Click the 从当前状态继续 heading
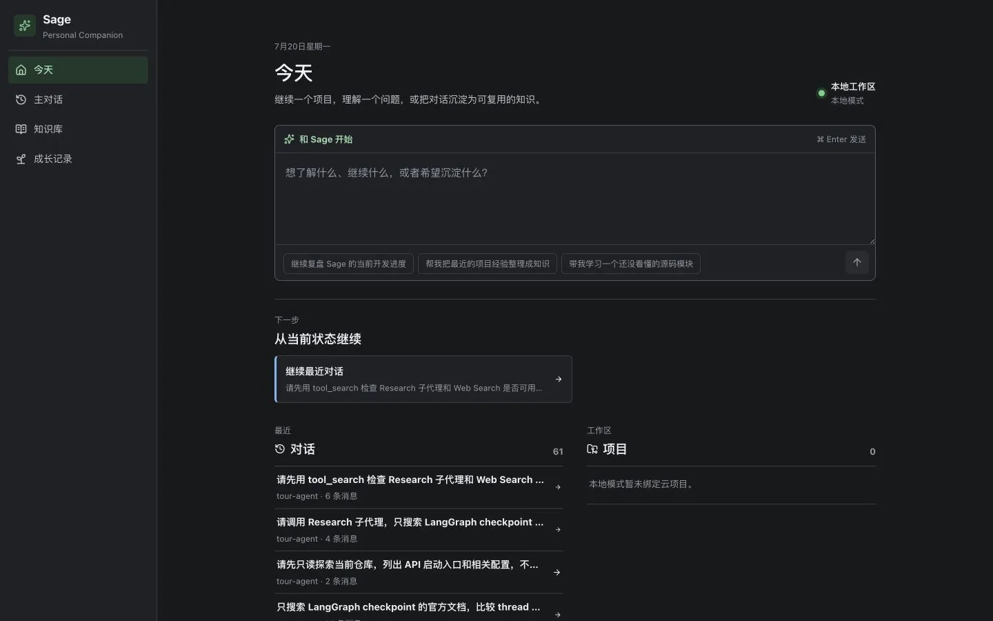Image resolution: width=993 pixels, height=621 pixels. point(318,339)
